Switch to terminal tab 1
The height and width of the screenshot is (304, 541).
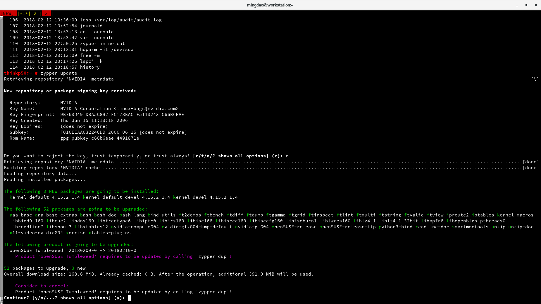pyautogui.click(x=24, y=14)
